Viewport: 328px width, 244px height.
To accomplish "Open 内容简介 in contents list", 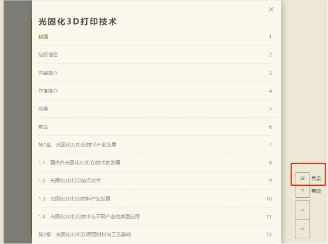I will (x=48, y=72).
